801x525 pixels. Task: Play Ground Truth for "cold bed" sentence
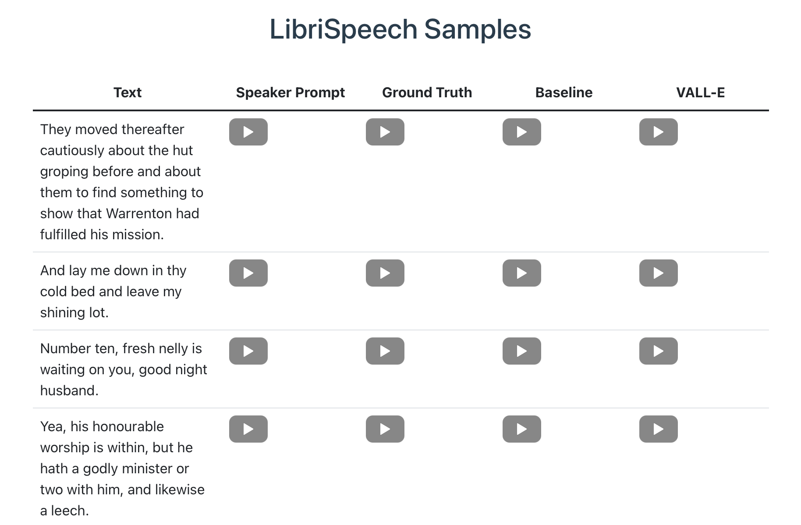click(385, 273)
